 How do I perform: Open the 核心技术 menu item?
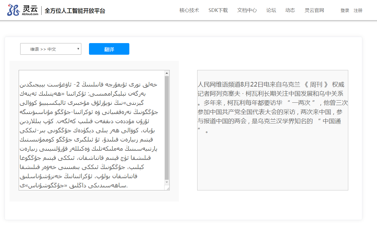click(189, 10)
